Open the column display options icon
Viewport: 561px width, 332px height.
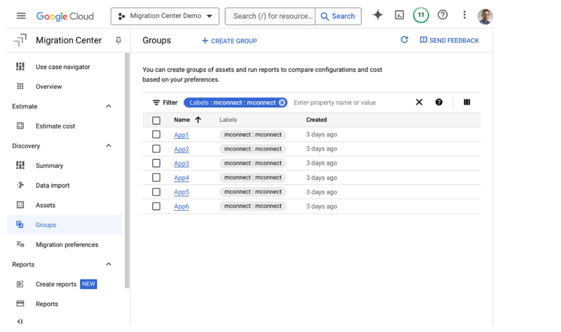pos(467,103)
